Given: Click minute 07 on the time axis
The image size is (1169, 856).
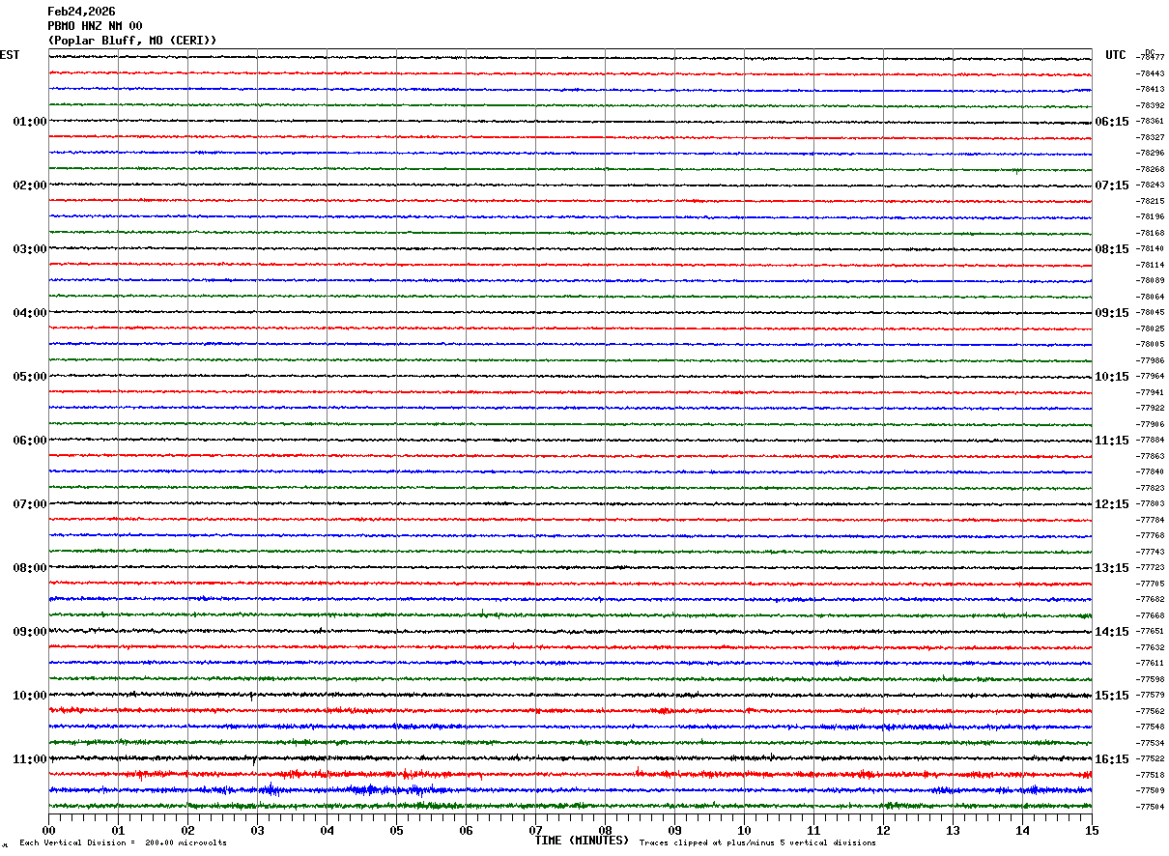Looking at the screenshot, I should point(535,830).
